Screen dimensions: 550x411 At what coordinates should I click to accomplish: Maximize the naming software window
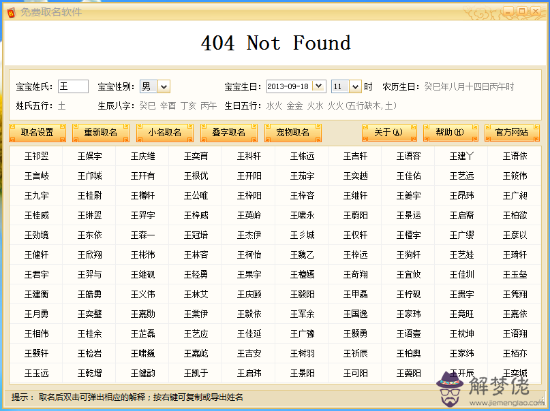tap(522, 11)
